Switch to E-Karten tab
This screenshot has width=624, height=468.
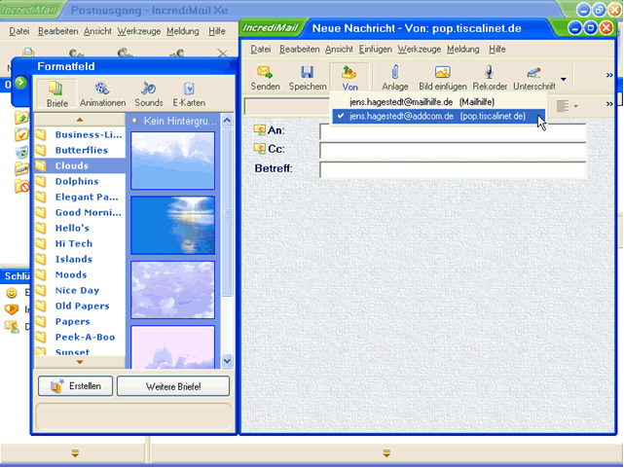189,93
